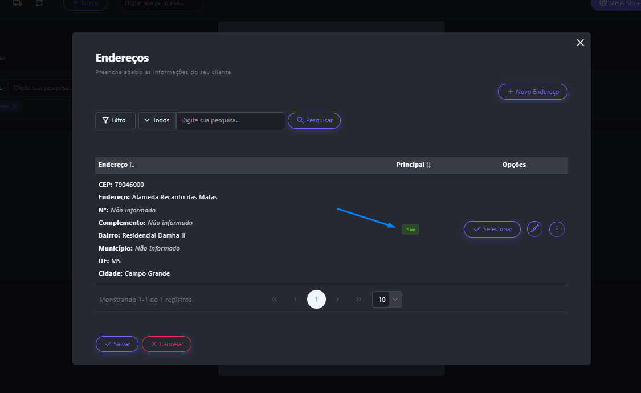Cancel the dialog with Cancelar button
This screenshot has width=641, height=393.
[166, 344]
